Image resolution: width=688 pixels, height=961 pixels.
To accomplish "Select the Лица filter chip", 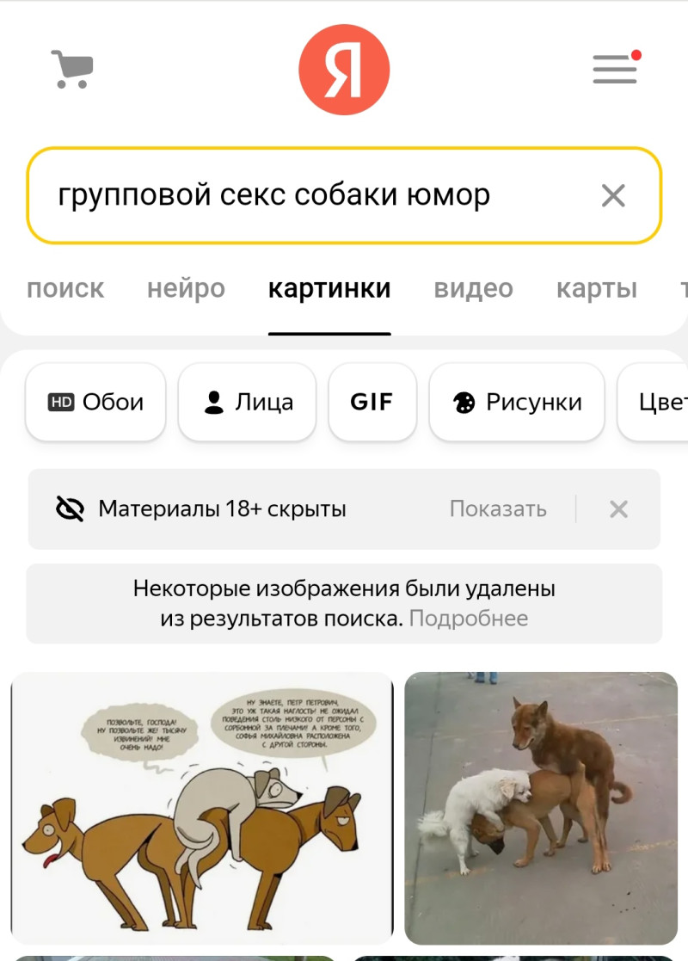I will [x=248, y=402].
